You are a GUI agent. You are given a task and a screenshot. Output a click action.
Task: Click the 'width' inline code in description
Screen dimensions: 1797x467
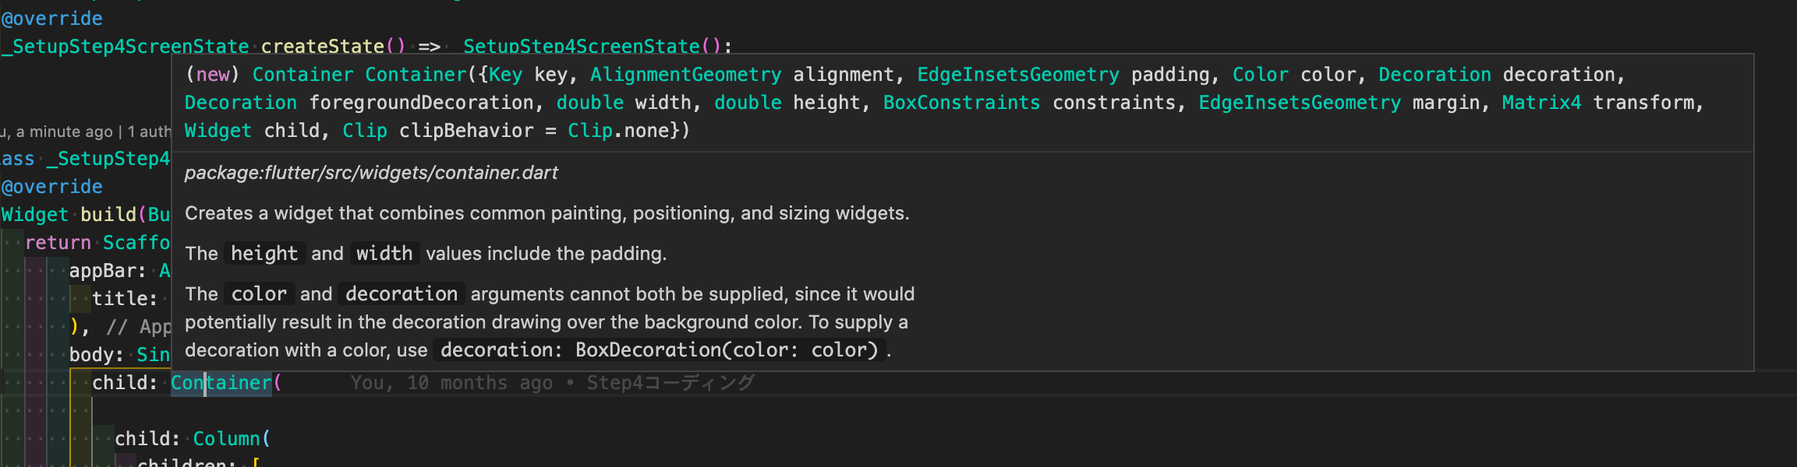click(384, 254)
